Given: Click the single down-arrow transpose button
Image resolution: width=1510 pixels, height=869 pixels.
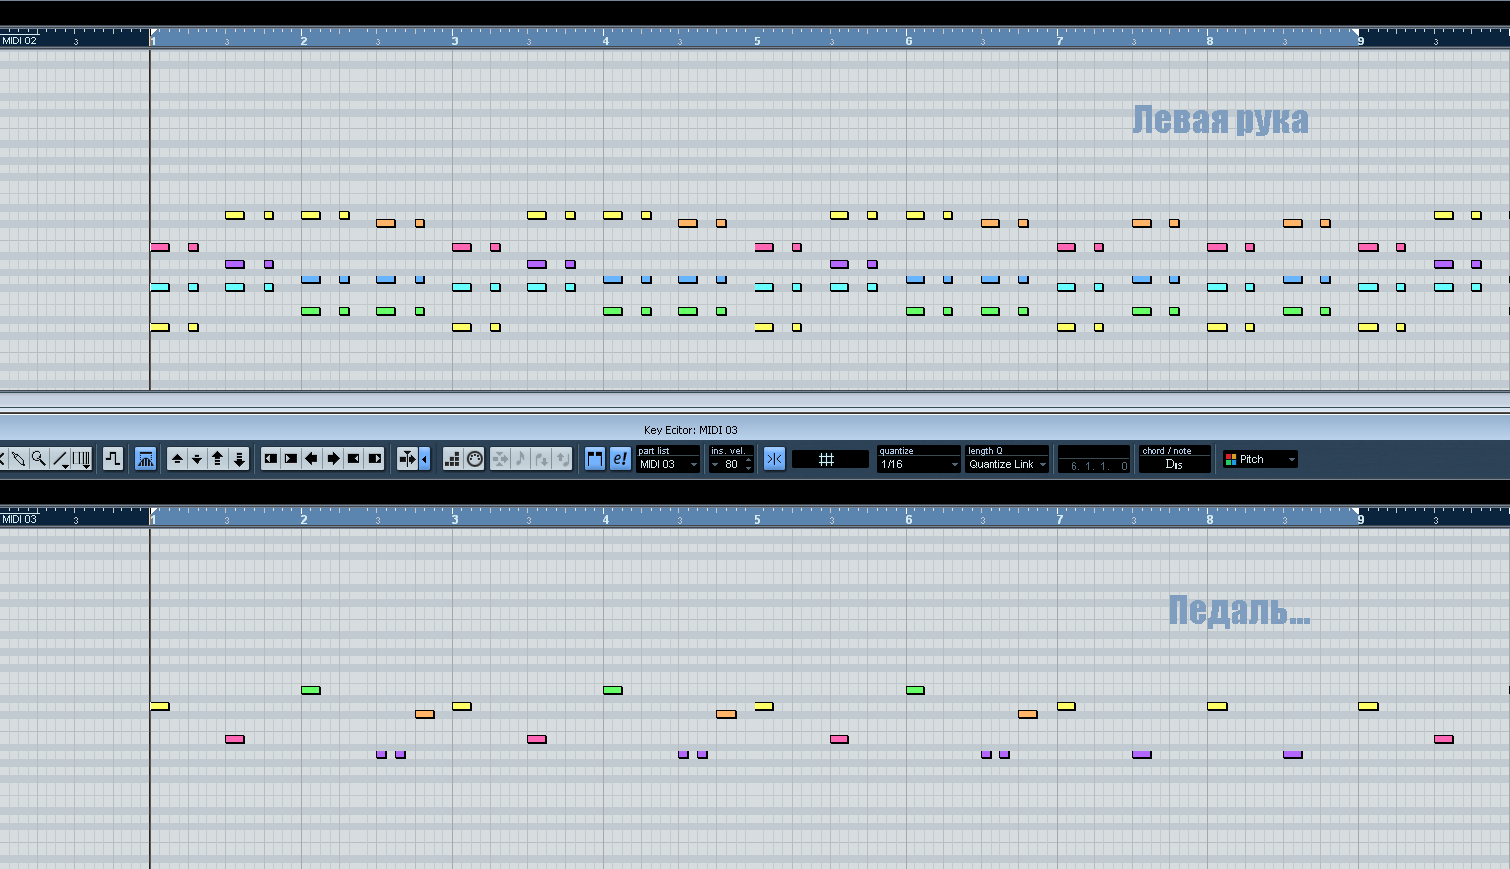Looking at the screenshot, I should (x=197, y=459).
